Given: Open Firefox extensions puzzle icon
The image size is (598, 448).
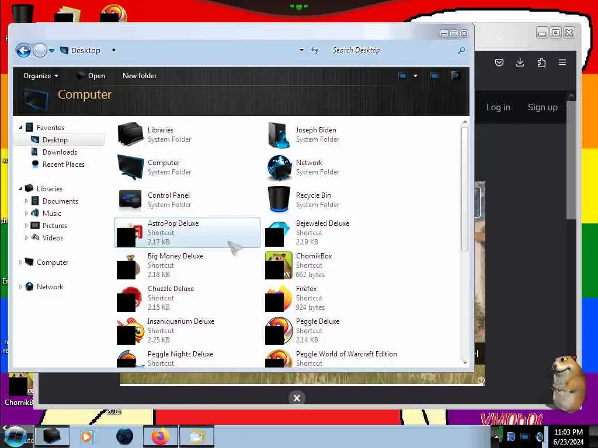Looking at the screenshot, I should [541, 62].
